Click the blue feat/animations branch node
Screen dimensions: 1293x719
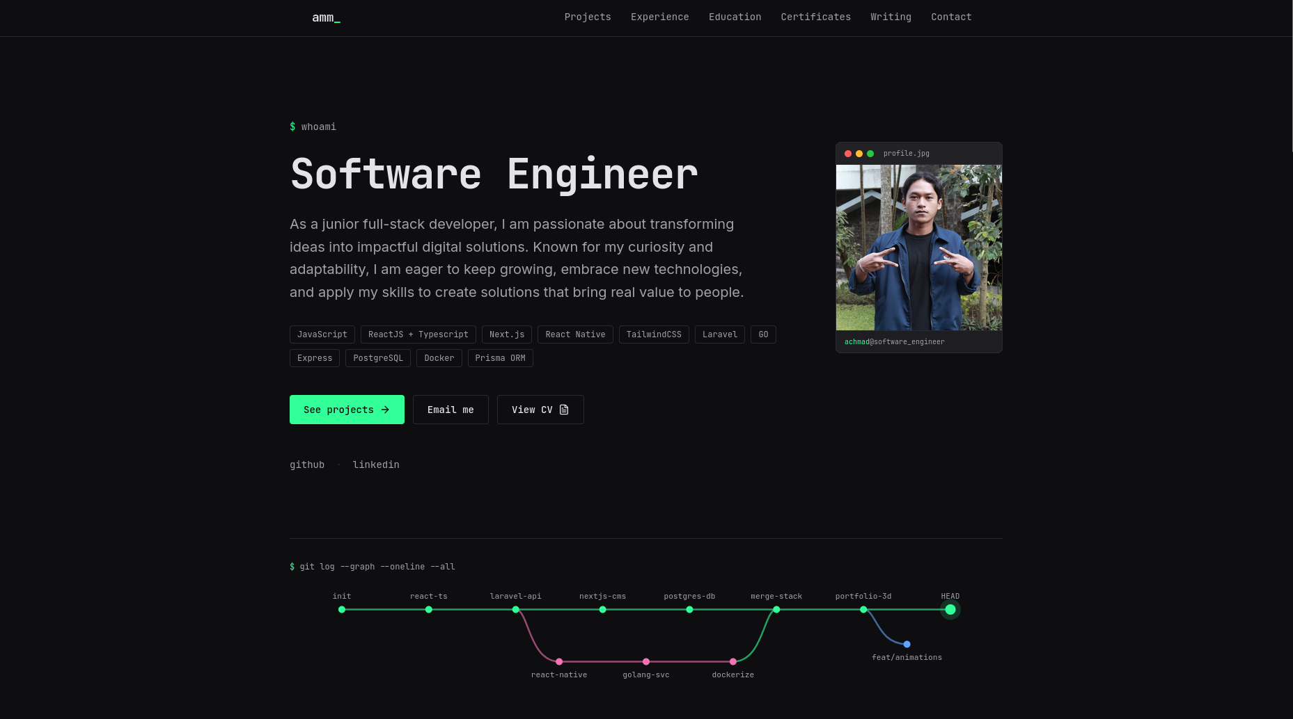[x=907, y=645]
